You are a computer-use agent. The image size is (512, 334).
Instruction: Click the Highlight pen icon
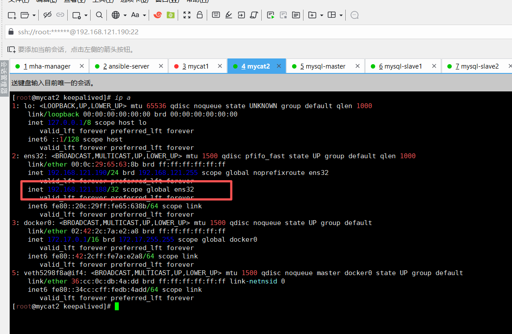click(229, 15)
